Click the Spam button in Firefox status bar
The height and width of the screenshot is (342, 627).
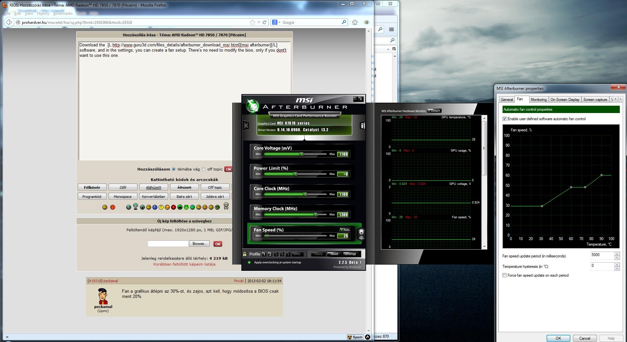(x=355, y=337)
